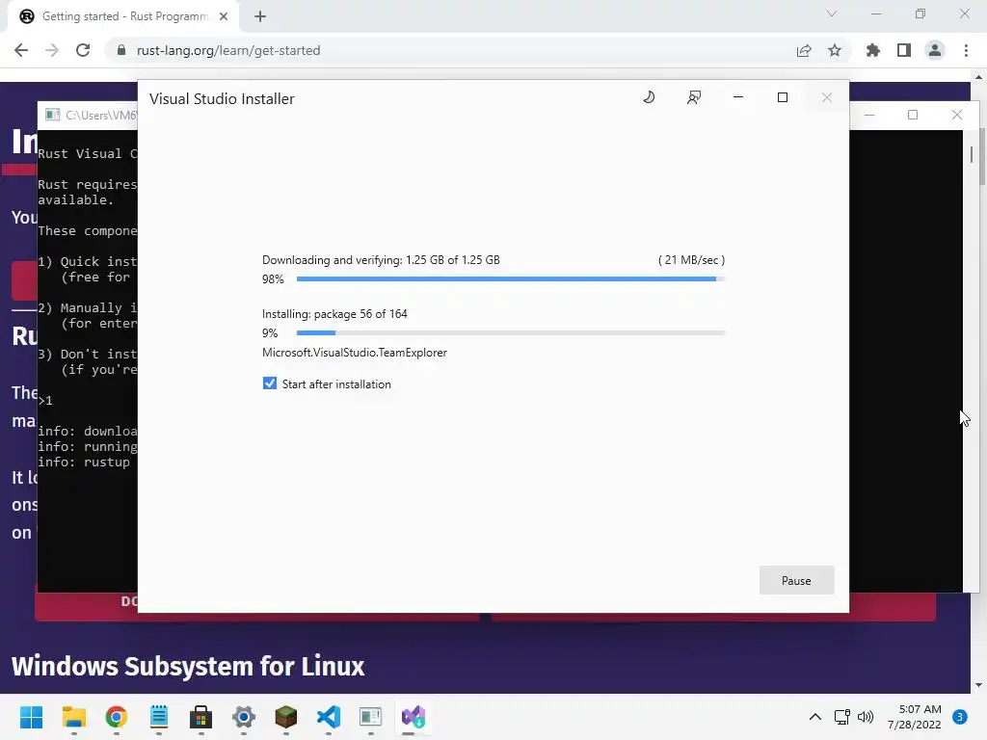
Task: Click the 21 MB/sec download speed text
Action: click(691, 260)
